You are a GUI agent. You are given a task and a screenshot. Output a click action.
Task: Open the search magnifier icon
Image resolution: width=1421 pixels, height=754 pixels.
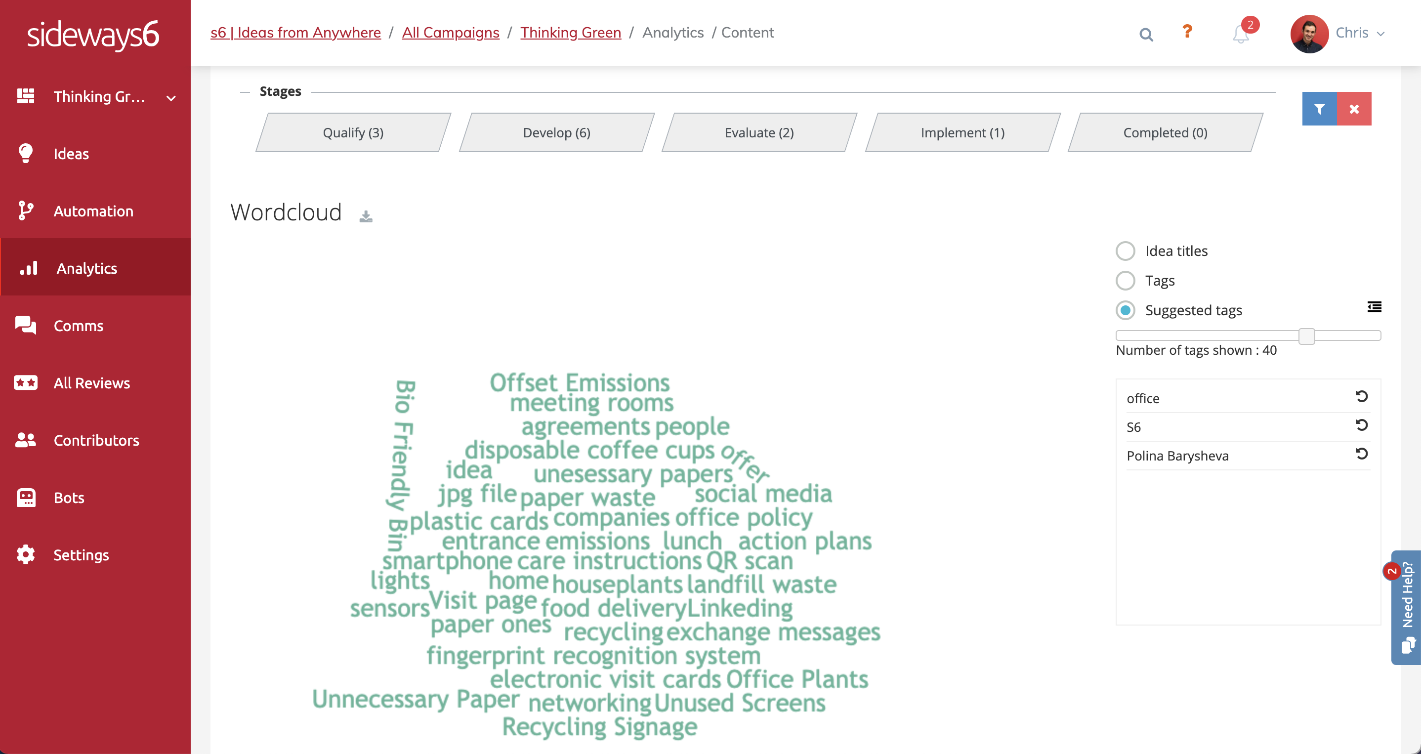[1146, 34]
